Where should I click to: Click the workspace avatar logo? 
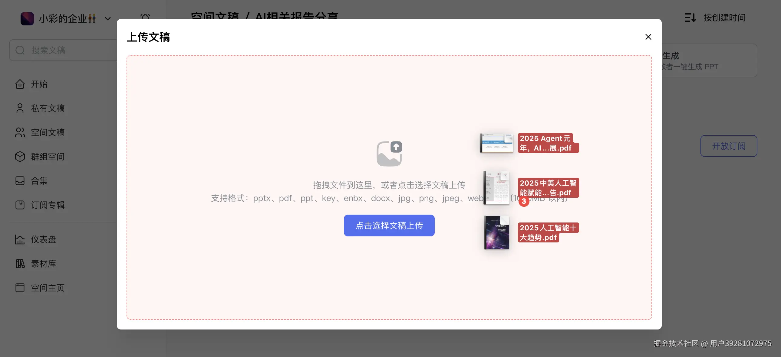[27, 19]
